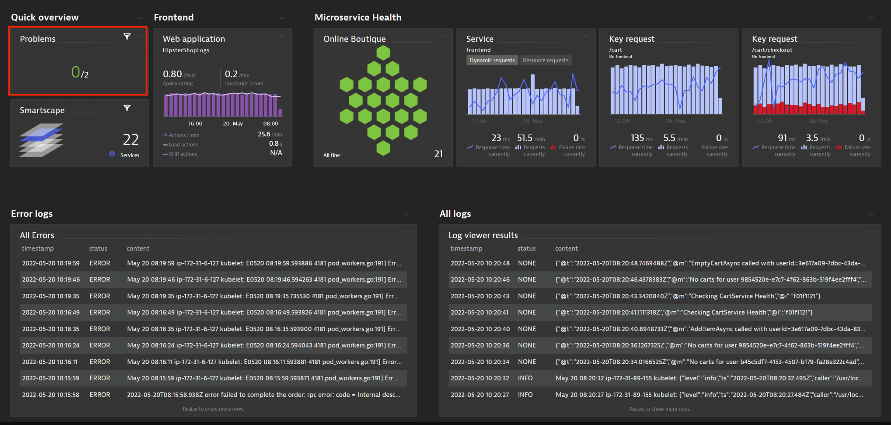Click the Response time line icon in Service tile

[470, 147]
